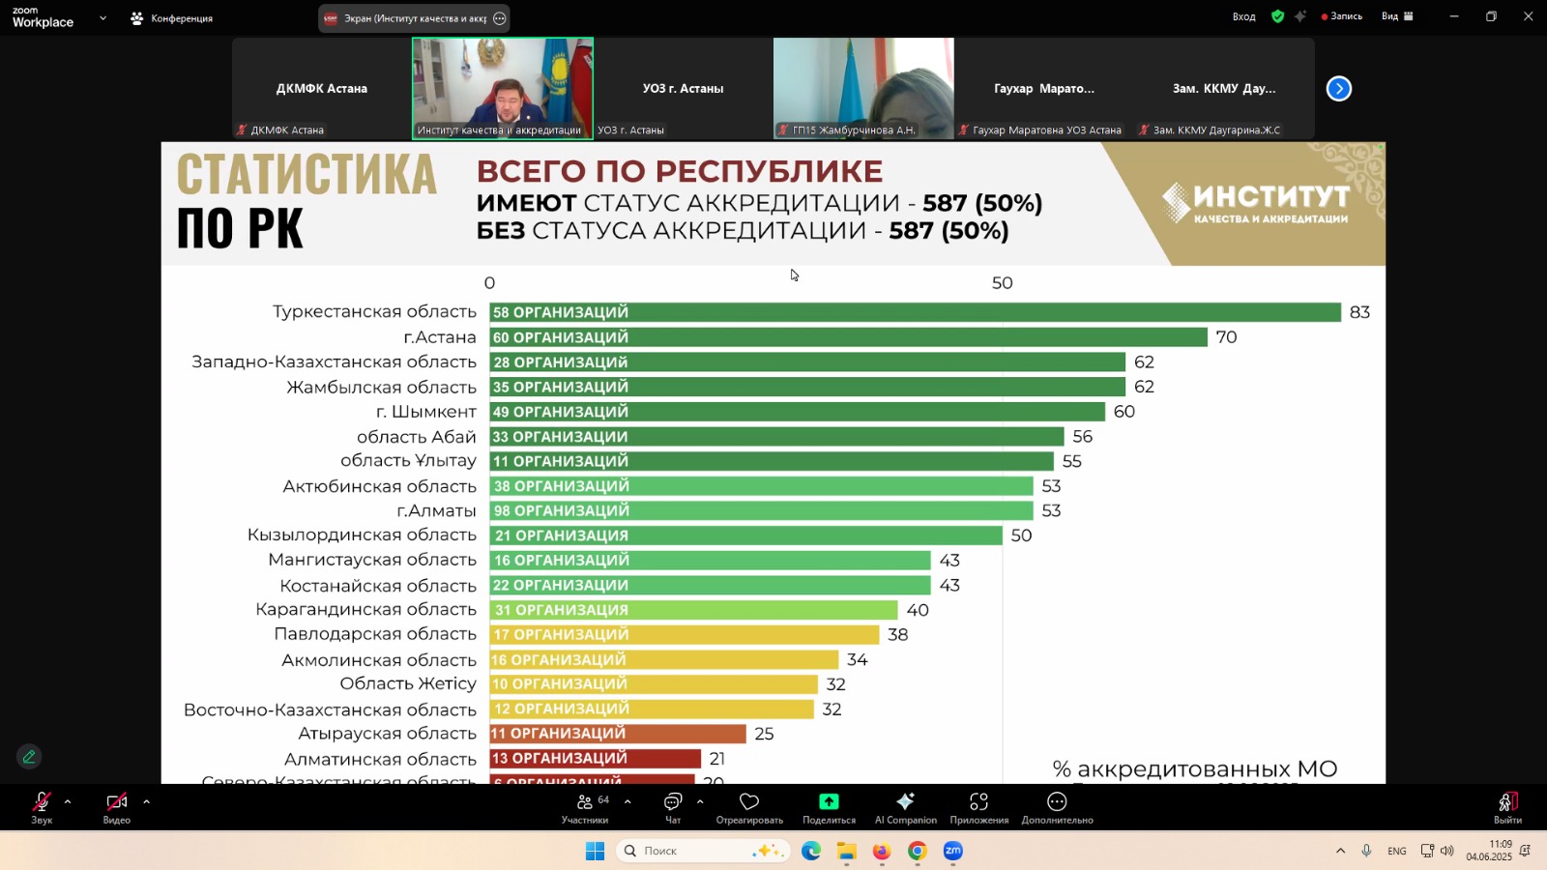Open the Participants list
Image resolution: width=1547 pixels, height=870 pixels.
(585, 807)
